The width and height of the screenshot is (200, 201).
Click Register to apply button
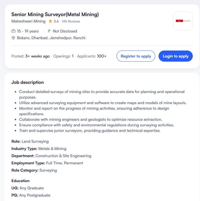coord(136,56)
